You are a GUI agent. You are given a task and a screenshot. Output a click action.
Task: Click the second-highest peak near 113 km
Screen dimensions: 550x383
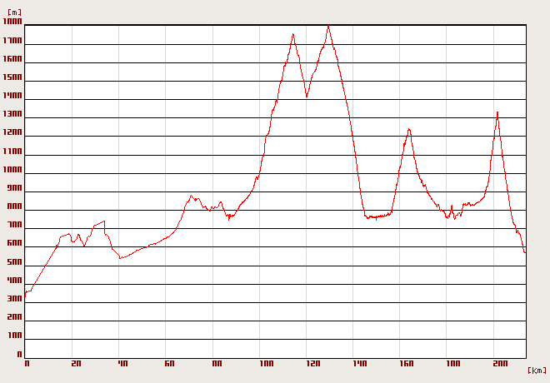[x=292, y=34]
